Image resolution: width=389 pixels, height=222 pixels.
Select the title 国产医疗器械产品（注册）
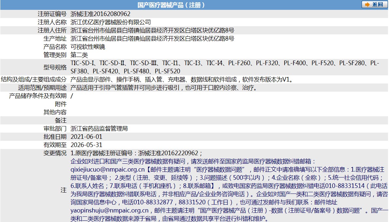pos(171,5)
